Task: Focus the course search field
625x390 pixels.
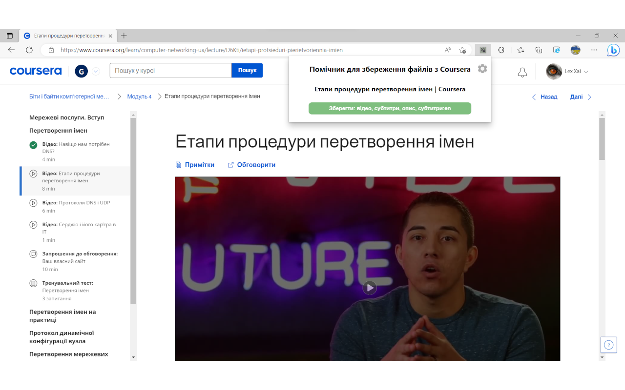Action: point(170,70)
